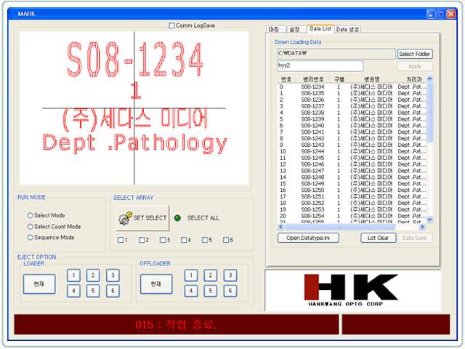Click the status message 015 : 작업 종료.
465x349 pixels.
[x=176, y=324]
